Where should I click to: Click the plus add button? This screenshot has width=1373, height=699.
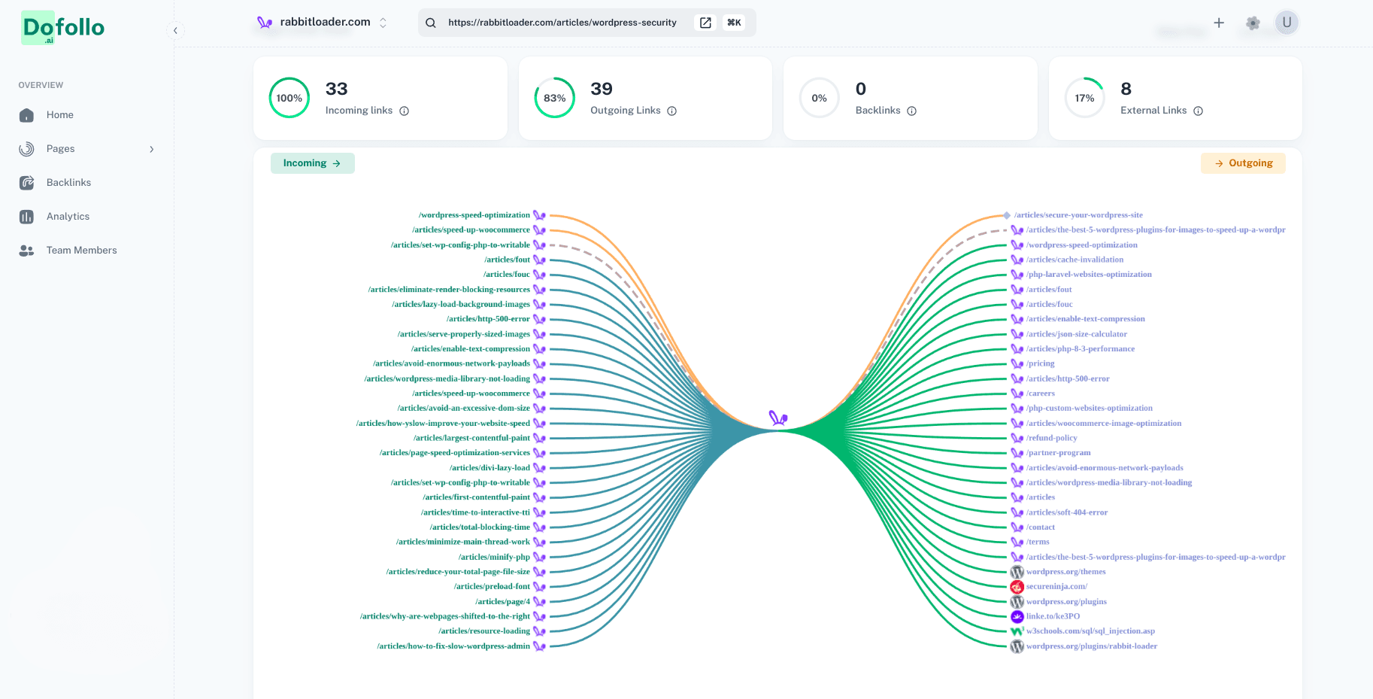point(1219,23)
